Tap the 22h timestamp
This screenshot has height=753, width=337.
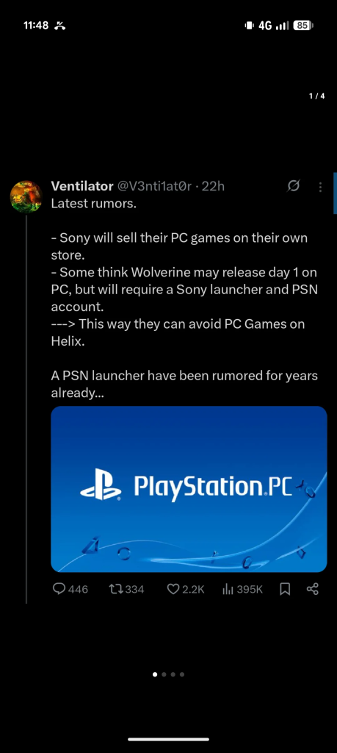click(x=214, y=186)
